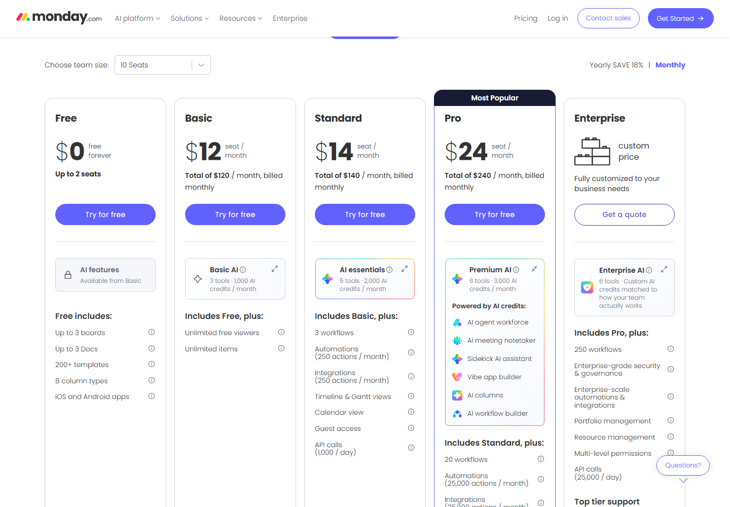The width and height of the screenshot is (730, 507).
Task: Click the AI workflow builder icon
Action: pos(457,414)
